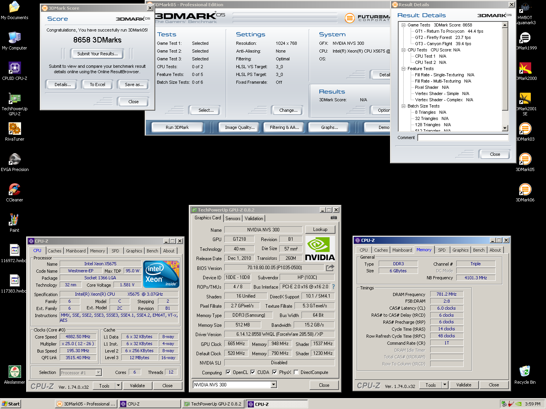Click the GPU-Z BIOS export share icon
This screenshot has height=409, width=546.
[330, 268]
